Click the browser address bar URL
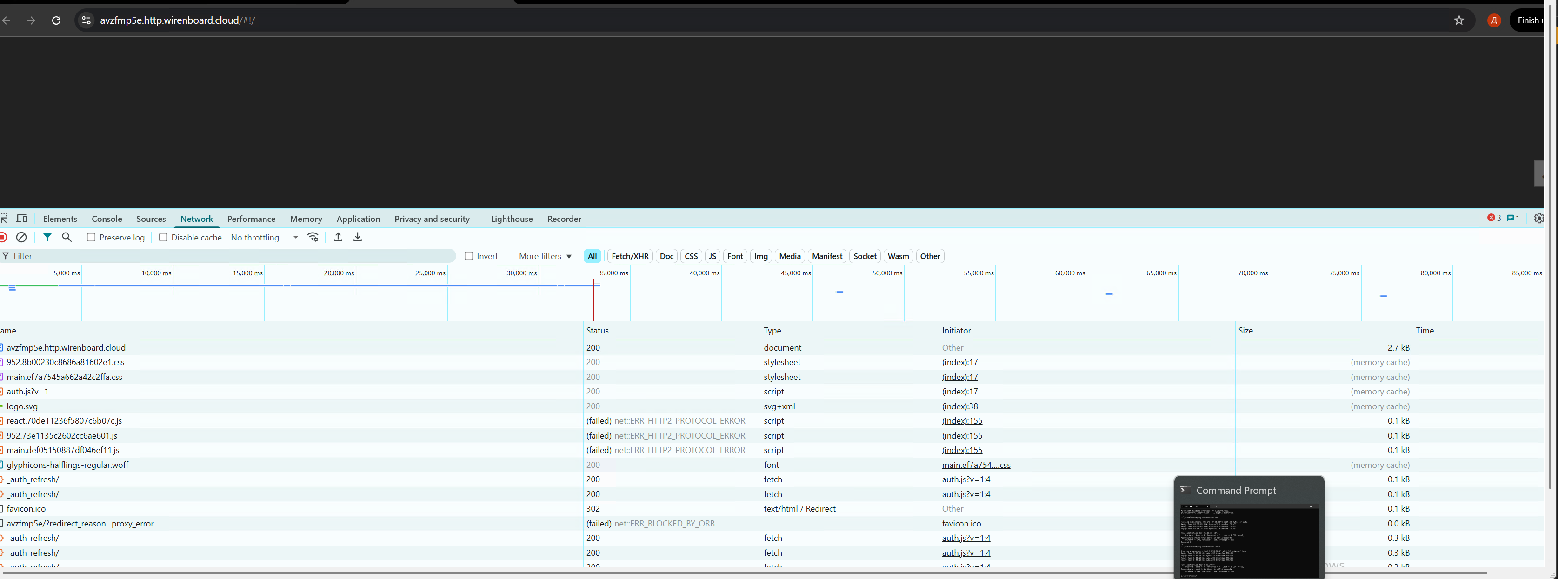 pos(177,20)
